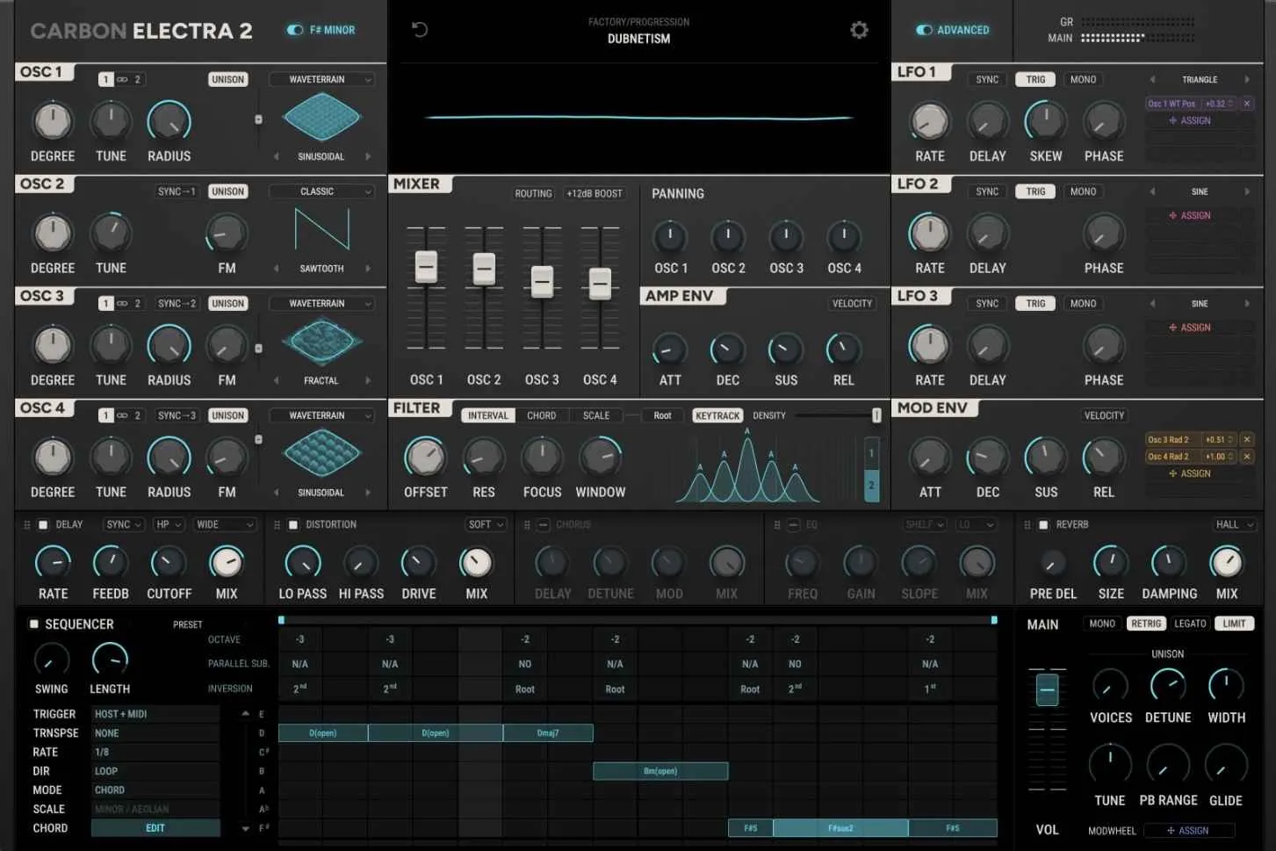Select RETRIG voice mode

(x=1146, y=624)
